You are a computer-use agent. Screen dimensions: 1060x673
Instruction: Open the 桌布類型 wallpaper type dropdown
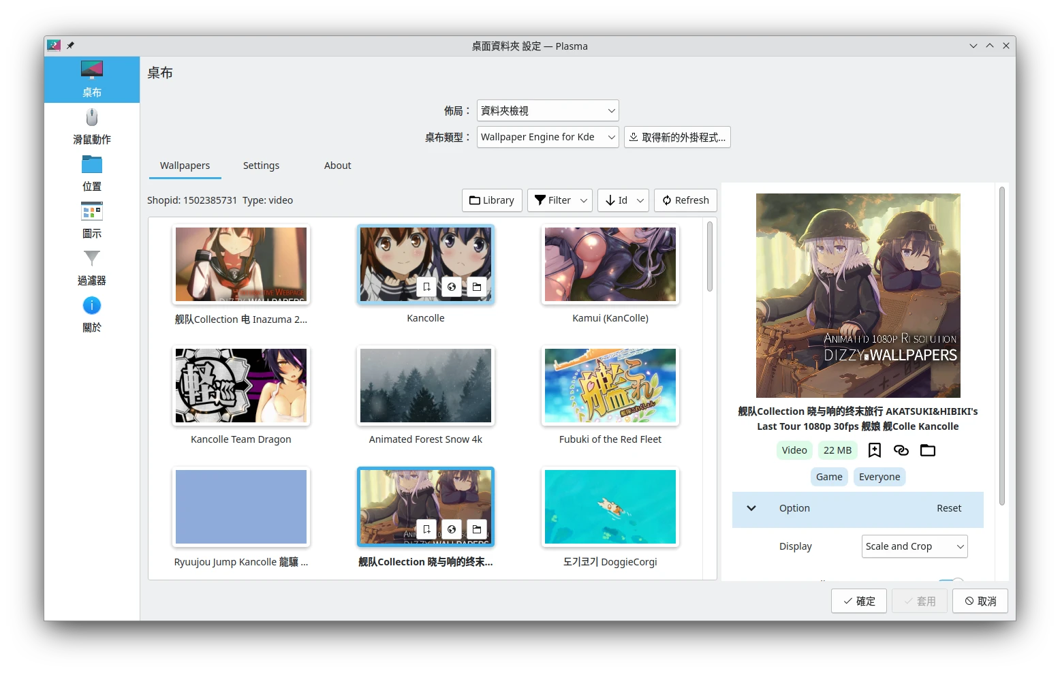(x=548, y=137)
